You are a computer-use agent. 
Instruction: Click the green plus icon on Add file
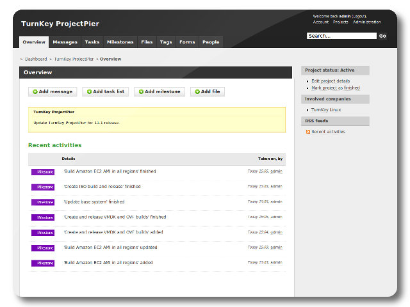coord(197,91)
